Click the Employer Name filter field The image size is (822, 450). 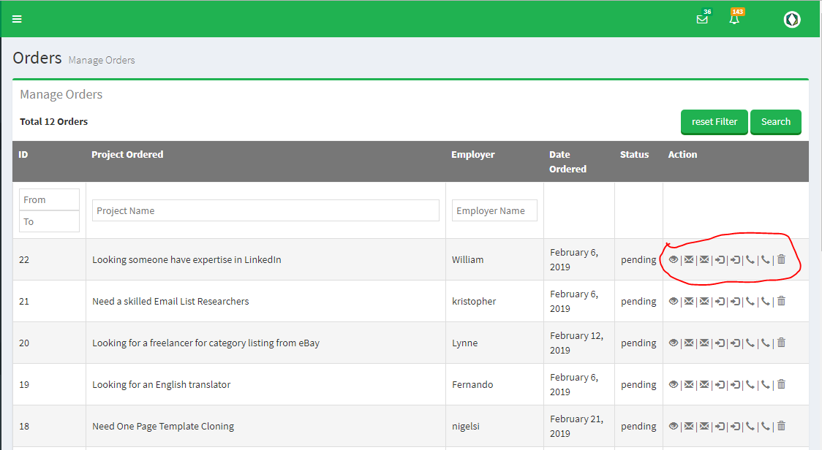pyautogui.click(x=494, y=210)
